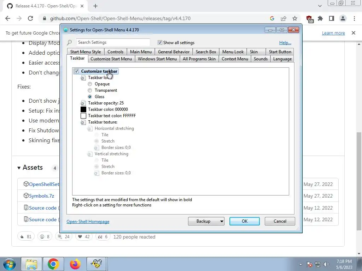Open Chrome side panel icon
Image resolution: width=362 pixels, height=271 pixels.
[x=332, y=18]
